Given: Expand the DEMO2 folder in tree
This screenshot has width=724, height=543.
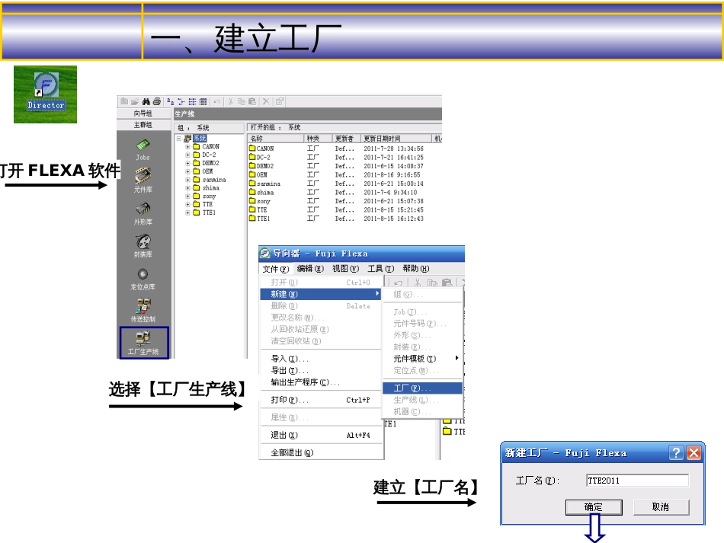Looking at the screenshot, I should [188, 163].
